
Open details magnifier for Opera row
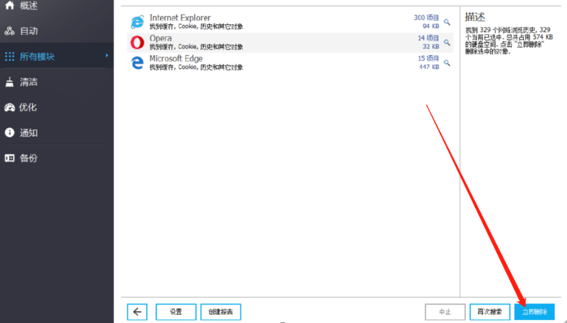coord(447,43)
